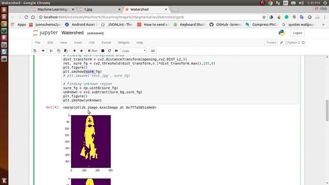Screen dimensions: 329x185
Task: Move selected cell up arrow
Action: coord(74,51)
